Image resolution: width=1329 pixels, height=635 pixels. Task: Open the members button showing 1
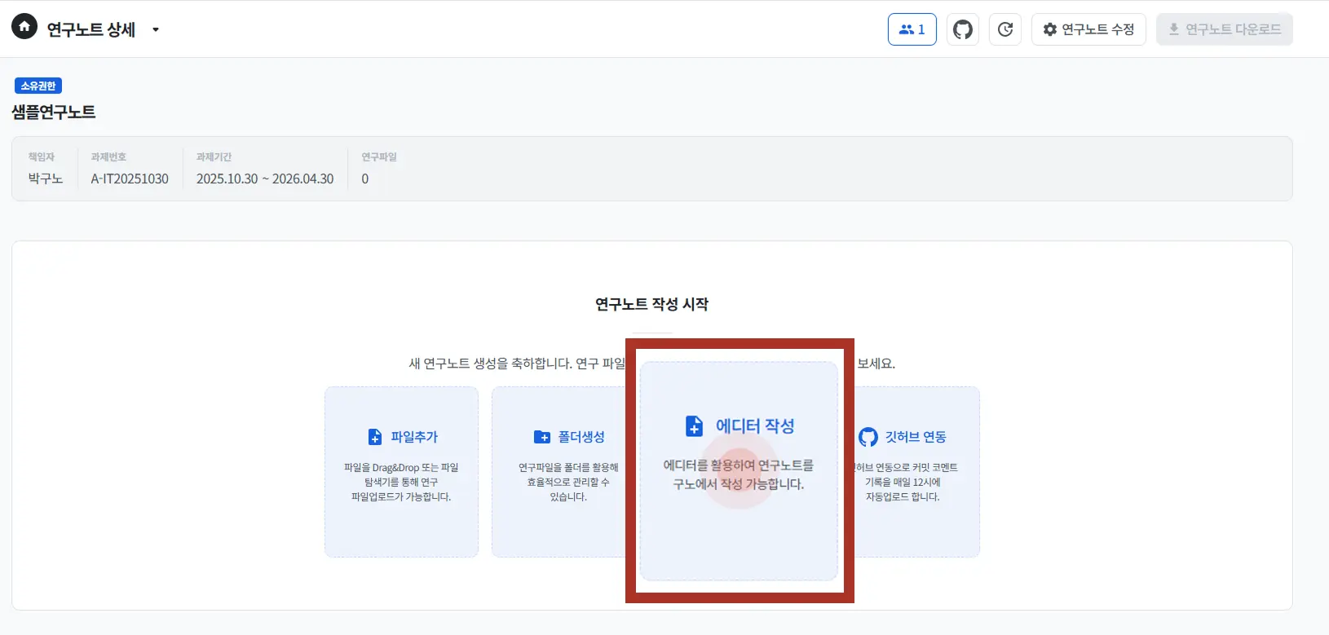coord(912,29)
